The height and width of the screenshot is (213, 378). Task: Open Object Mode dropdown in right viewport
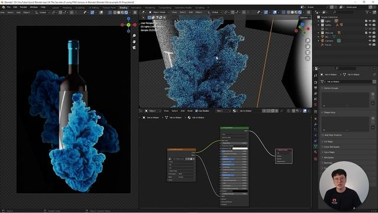(x=159, y=12)
